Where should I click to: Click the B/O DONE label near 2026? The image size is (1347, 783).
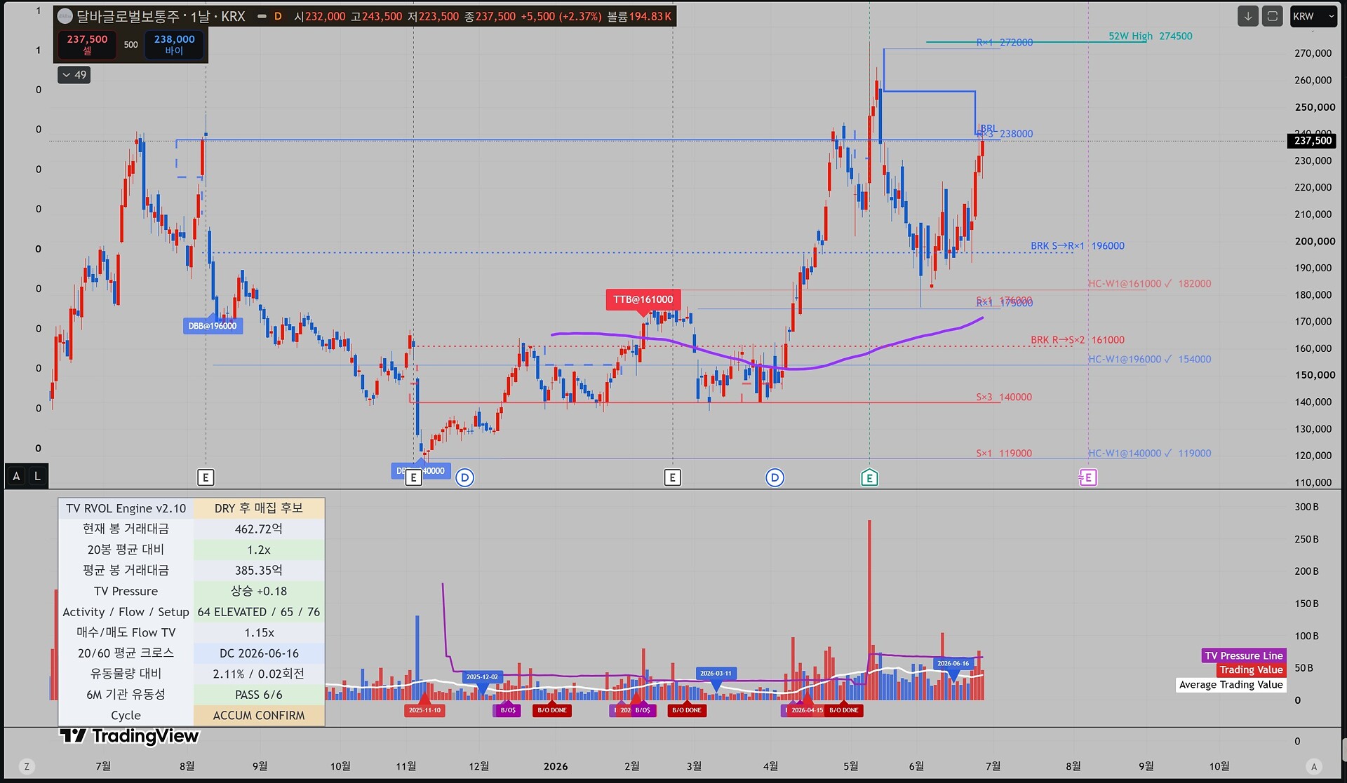click(x=551, y=710)
